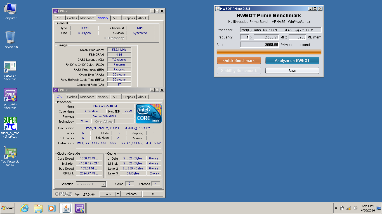The height and width of the screenshot is (214, 382).
Task: Open the CPU tab in the Memory CPU-Z window
Action: (x=60, y=18)
